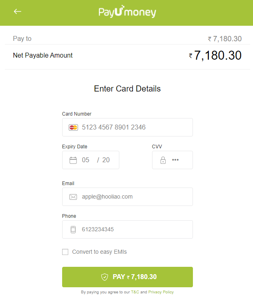The height and width of the screenshot is (304, 253).
Task: Click into the Email field with apple@hooliao.com
Action: tap(128, 197)
